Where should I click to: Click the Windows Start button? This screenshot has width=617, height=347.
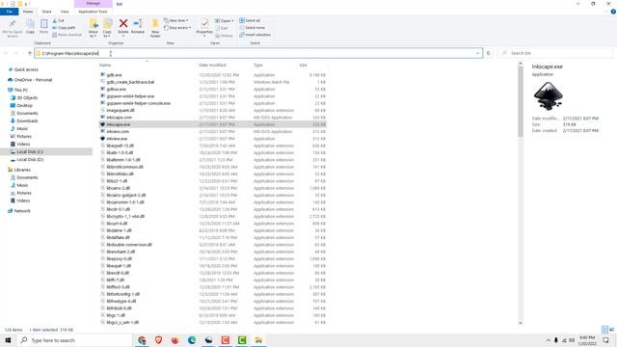point(8,340)
